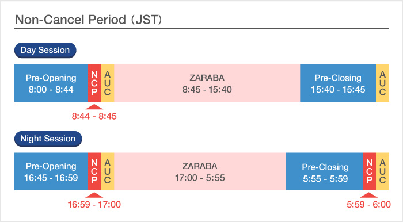Click the final AUC block in Night Session
The image size is (403, 222).
pyautogui.click(x=382, y=171)
